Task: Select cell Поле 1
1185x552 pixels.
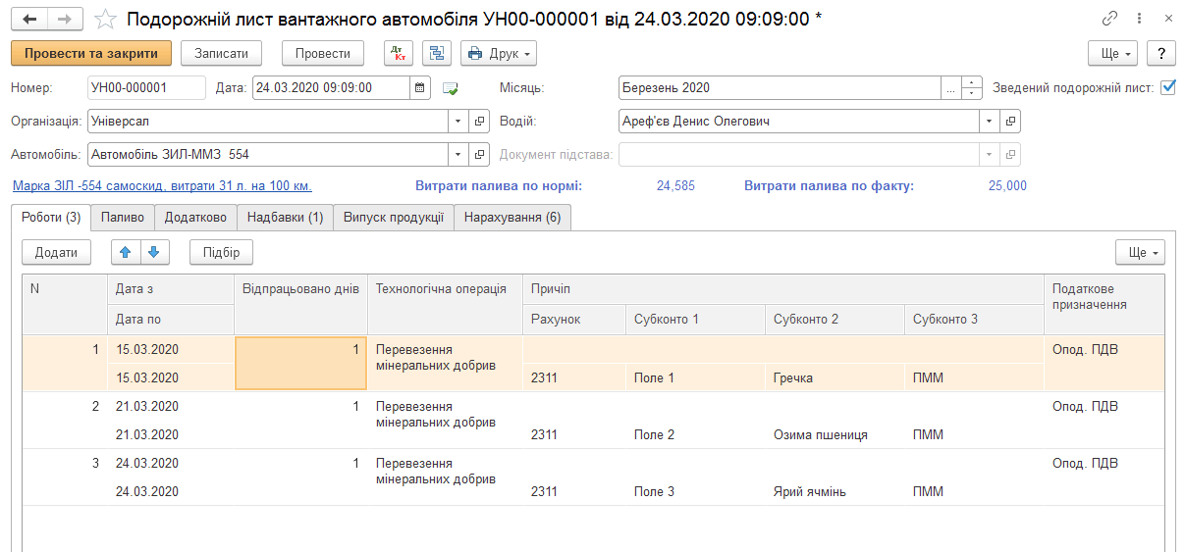Action: [x=695, y=377]
